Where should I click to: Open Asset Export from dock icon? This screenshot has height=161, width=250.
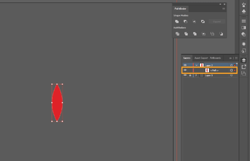(244, 67)
